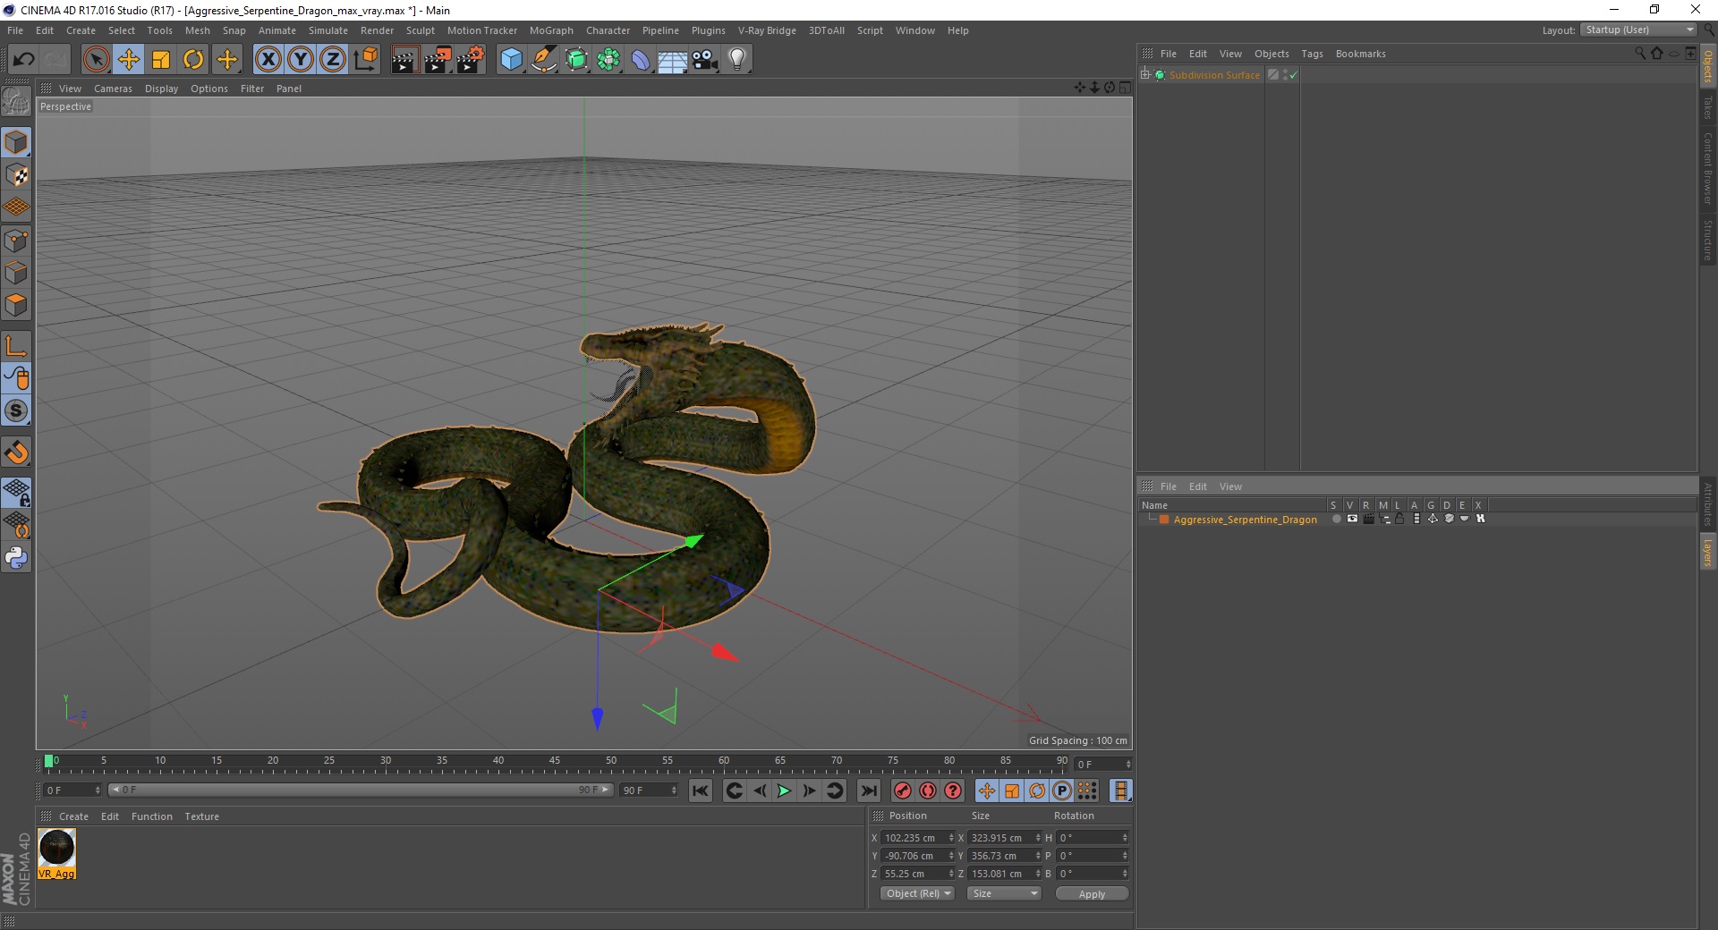Open the Objects manager Tags menu
Screen dimensions: 1718x930
click(1312, 54)
